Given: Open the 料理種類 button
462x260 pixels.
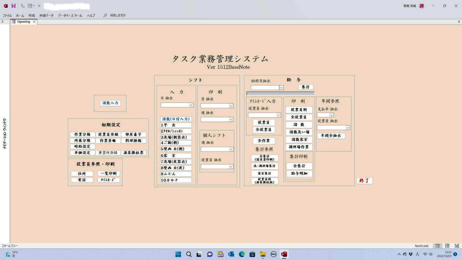Looking at the screenshot, I should (133, 141).
